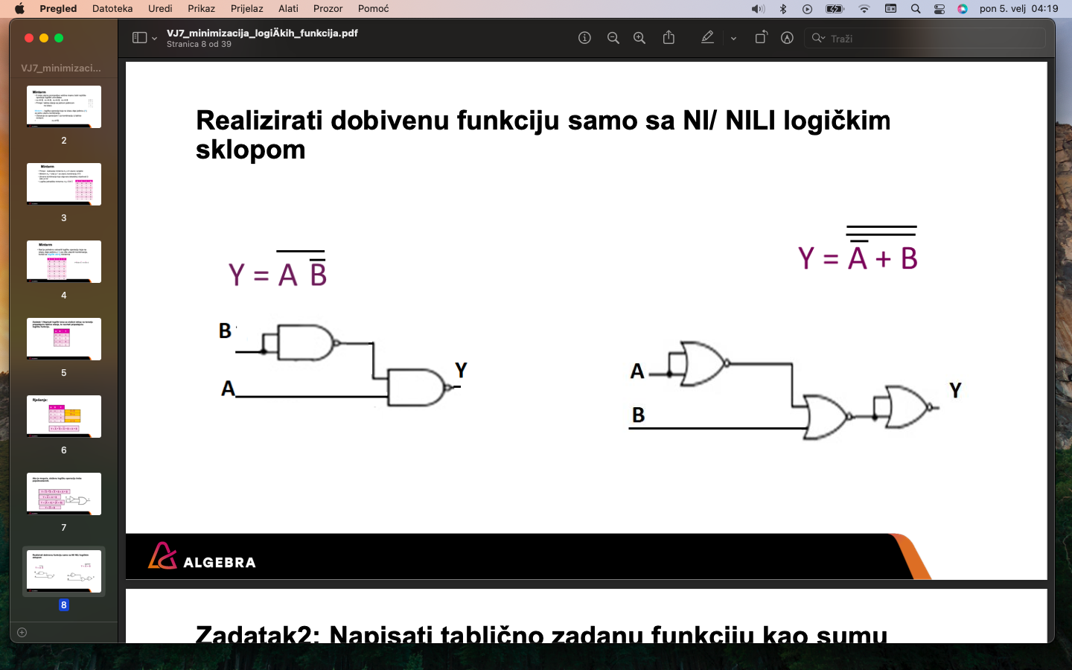Open the Prijelaz menu
1072x670 pixels.
click(246, 8)
